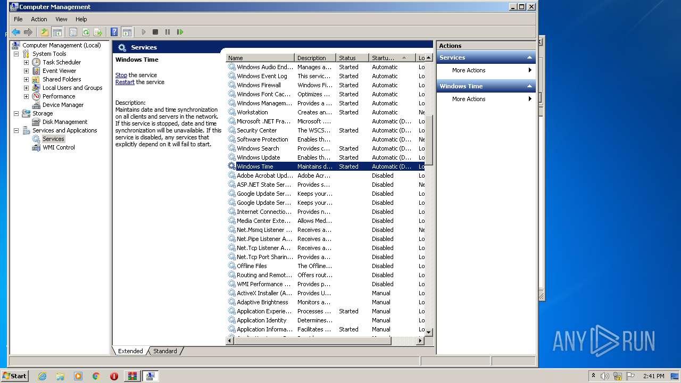Open the File menu
Viewport: 681px width, 383px height.
coord(18,19)
